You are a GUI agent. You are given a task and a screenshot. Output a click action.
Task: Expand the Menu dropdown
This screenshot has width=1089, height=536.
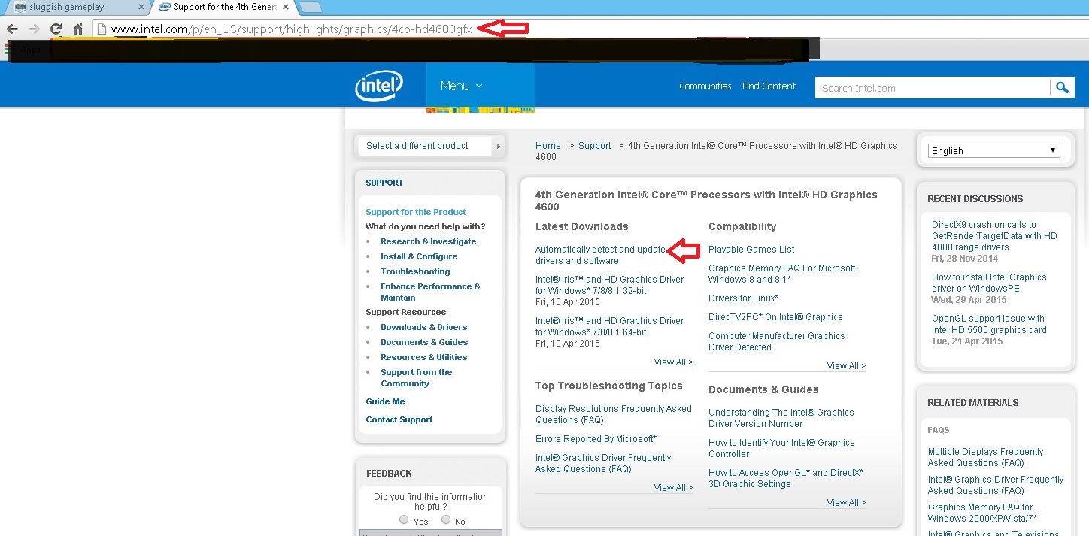[x=462, y=86]
